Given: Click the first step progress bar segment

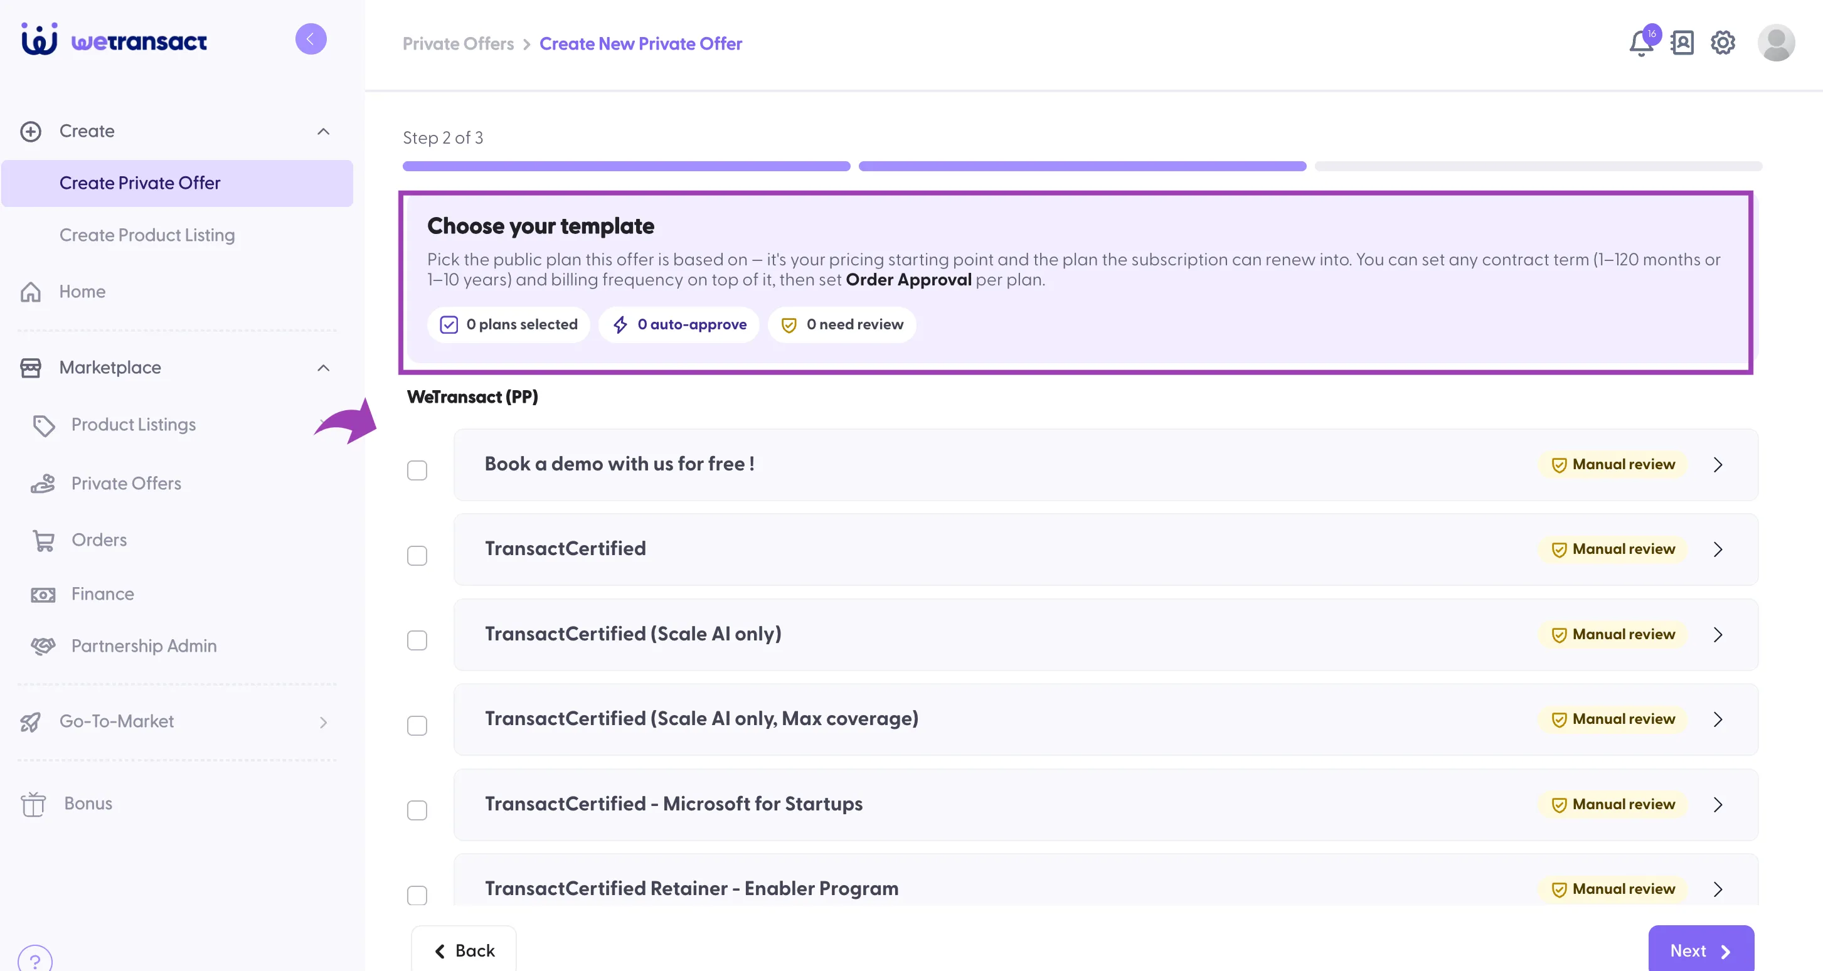Looking at the screenshot, I should coord(626,166).
